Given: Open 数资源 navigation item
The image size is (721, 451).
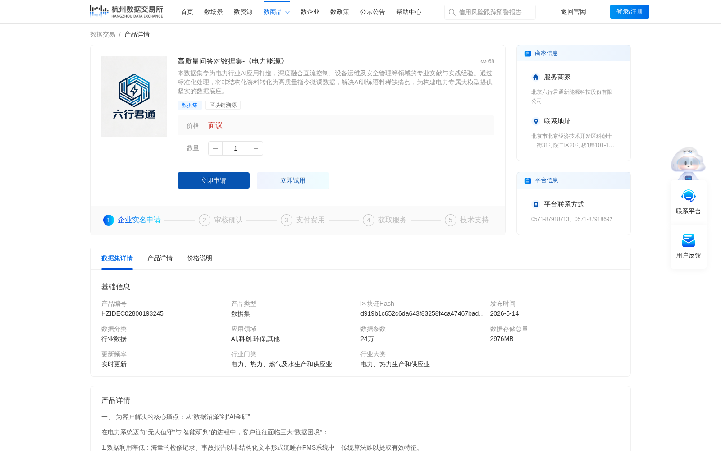Looking at the screenshot, I should [x=243, y=12].
